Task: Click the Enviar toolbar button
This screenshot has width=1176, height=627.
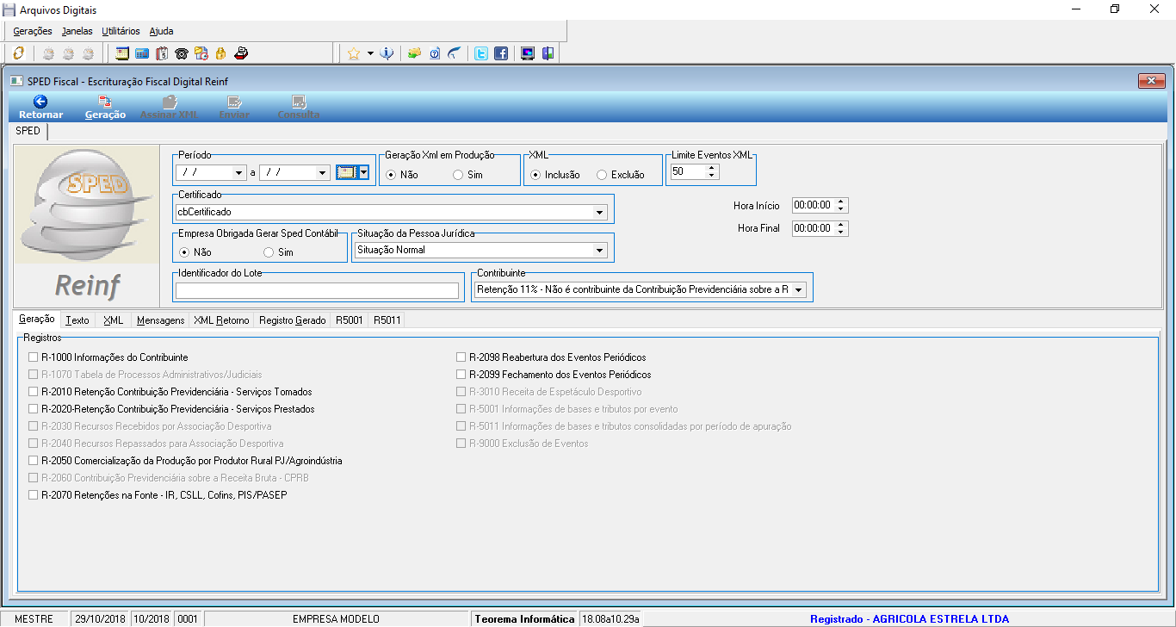Action: pos(234,108)
